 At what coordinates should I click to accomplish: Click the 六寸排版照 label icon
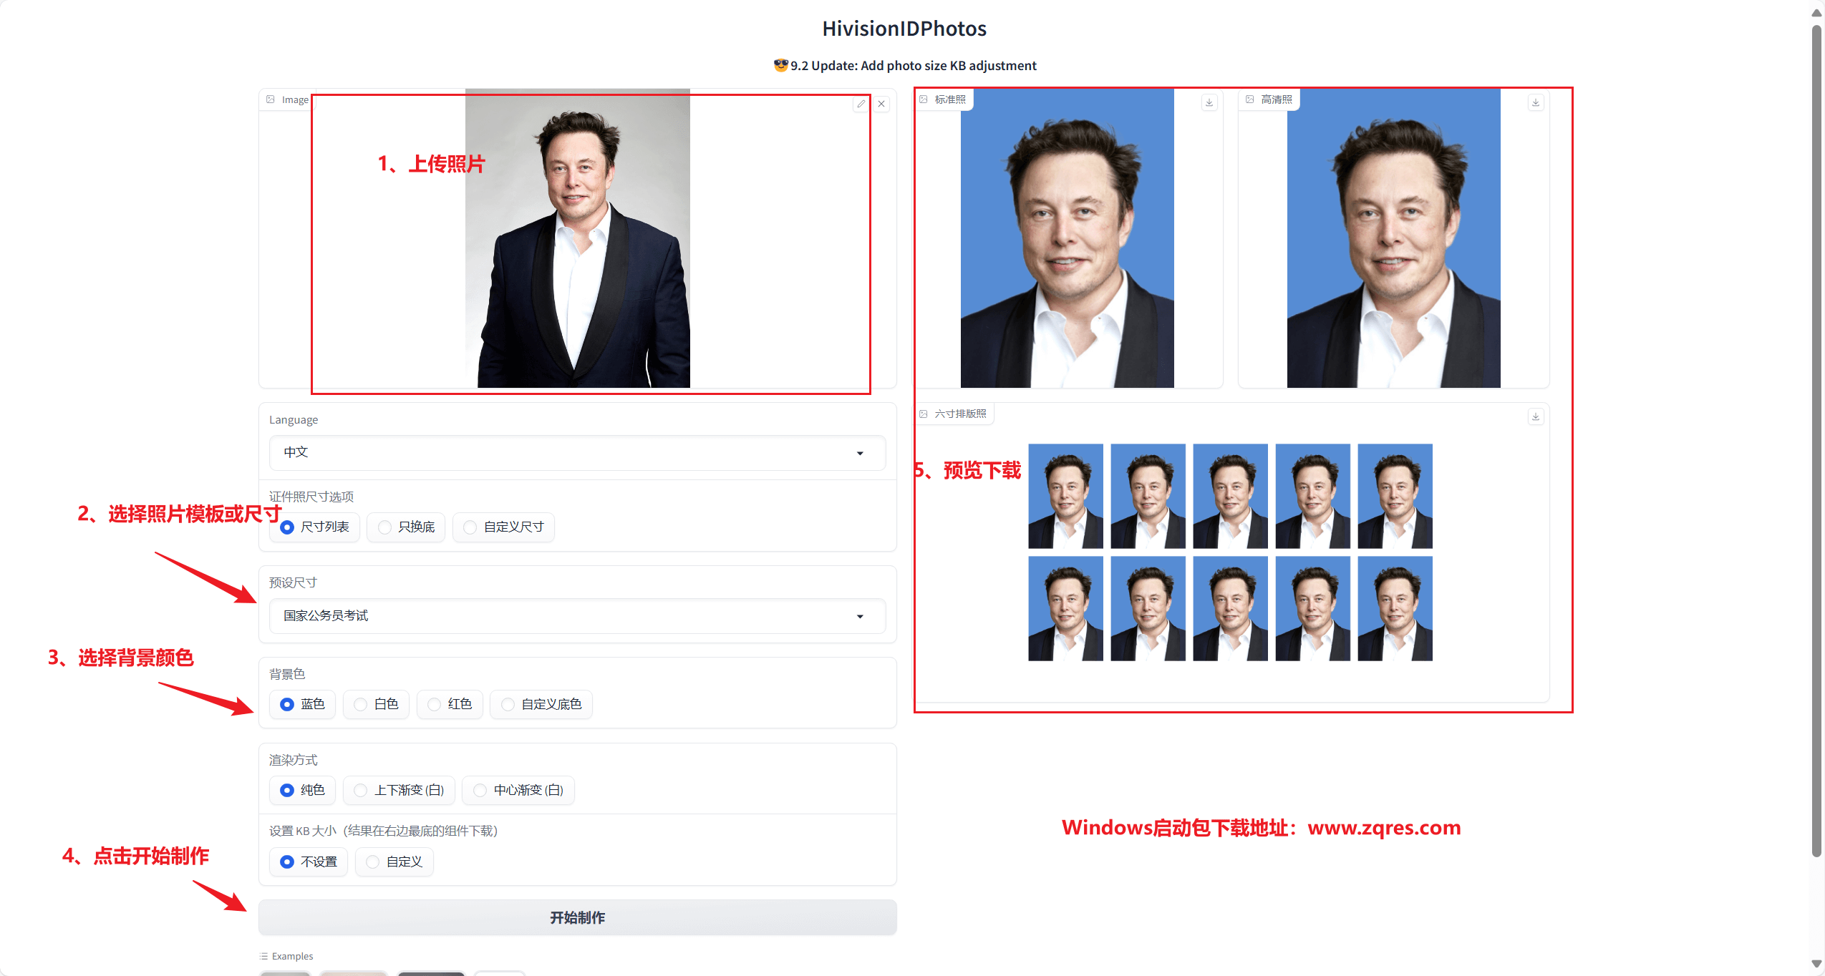pyautogui.click(x=924, y=414)
